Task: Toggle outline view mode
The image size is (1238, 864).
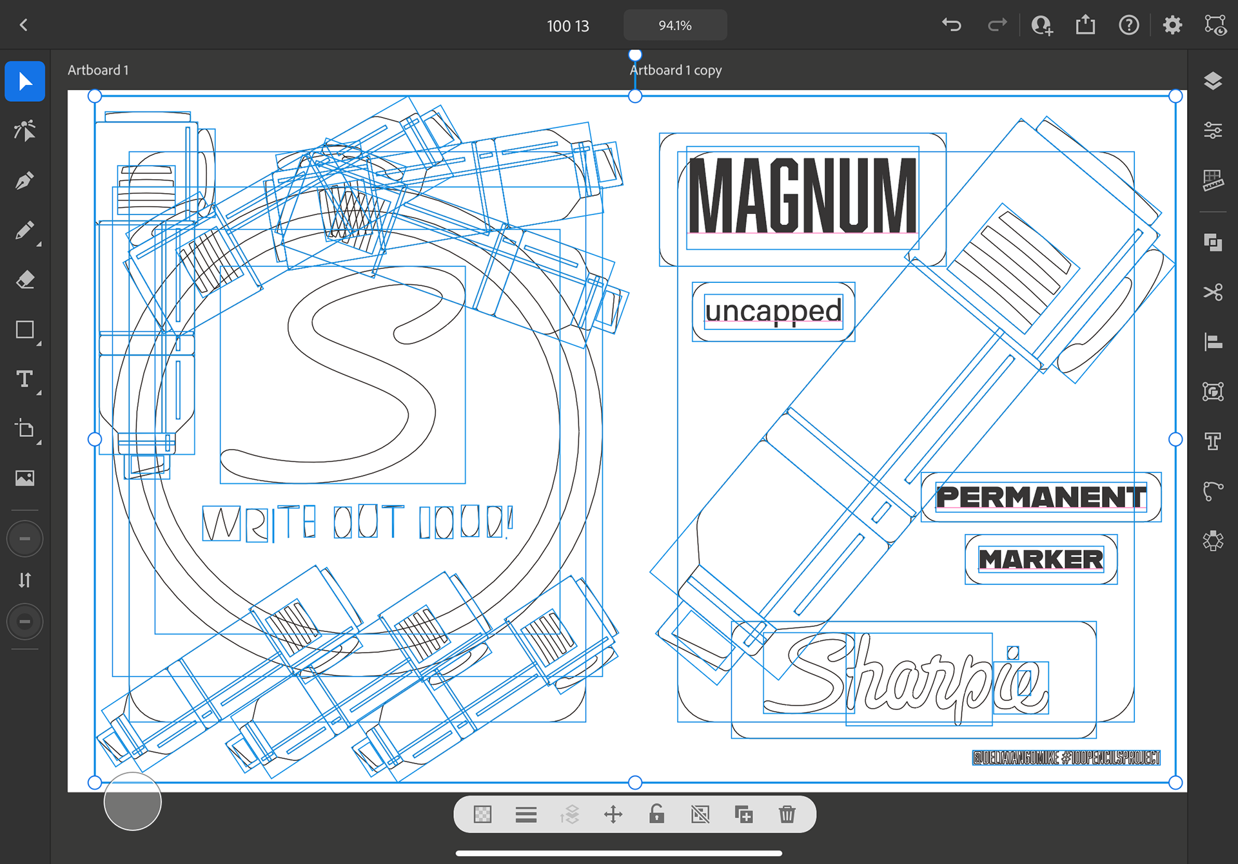Action: coord(1215,25)
